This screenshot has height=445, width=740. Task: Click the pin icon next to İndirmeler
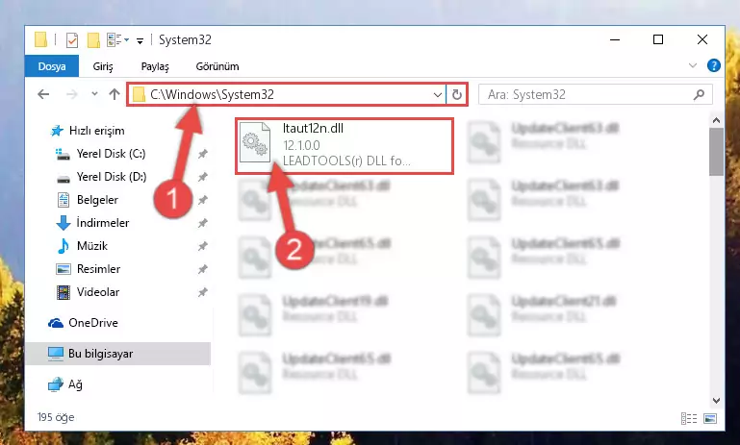tap(202, 223)
